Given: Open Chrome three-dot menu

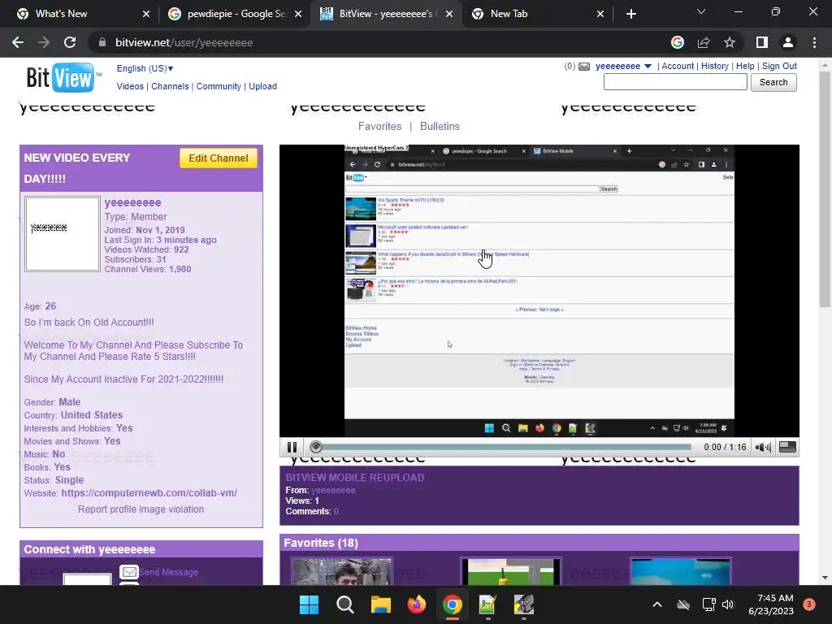Looking at the screenshot, I should (x=814, y=42).
